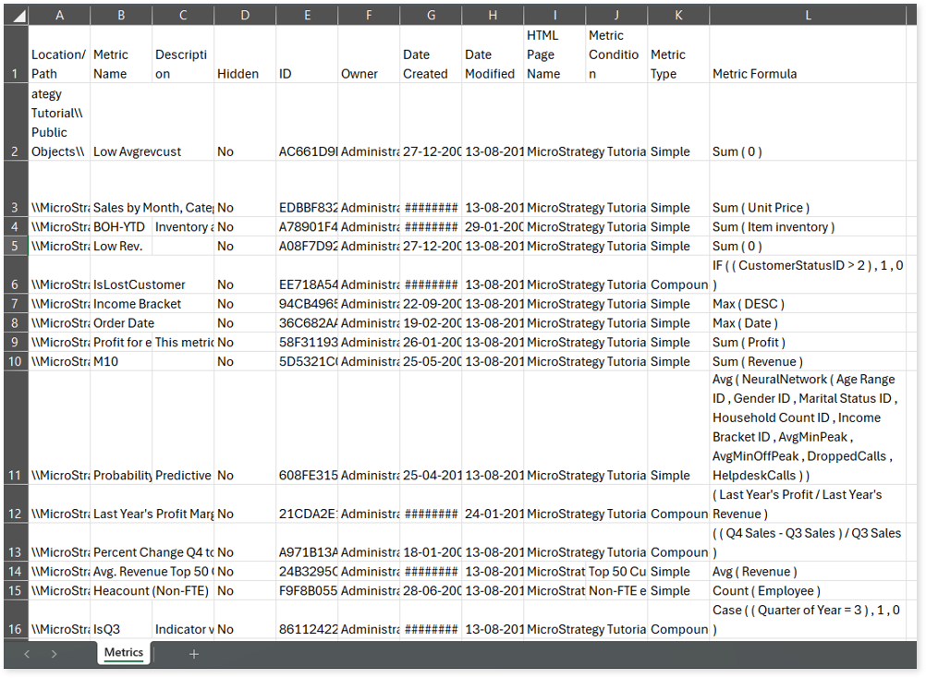Select the 'Predictive' description cell
This screenshot has height=678, width=926.
point(183,428)
